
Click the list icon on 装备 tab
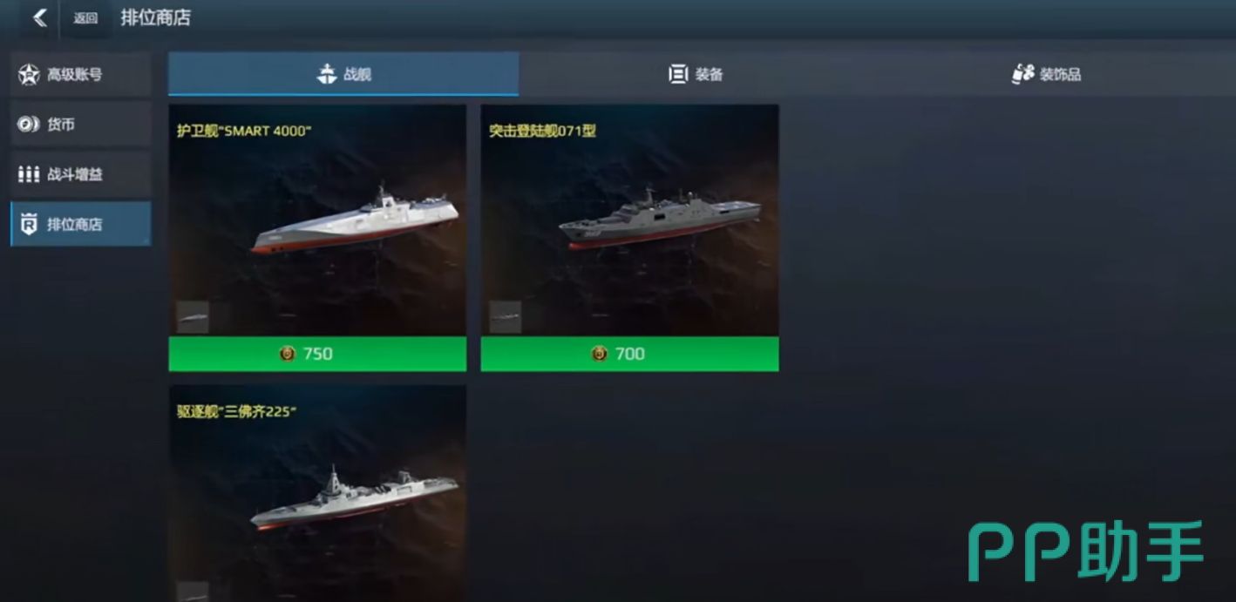coord(678,74)
